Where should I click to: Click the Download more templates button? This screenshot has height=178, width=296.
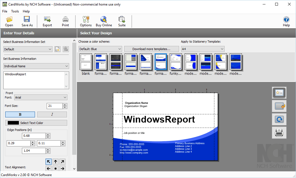click(151, 49)
